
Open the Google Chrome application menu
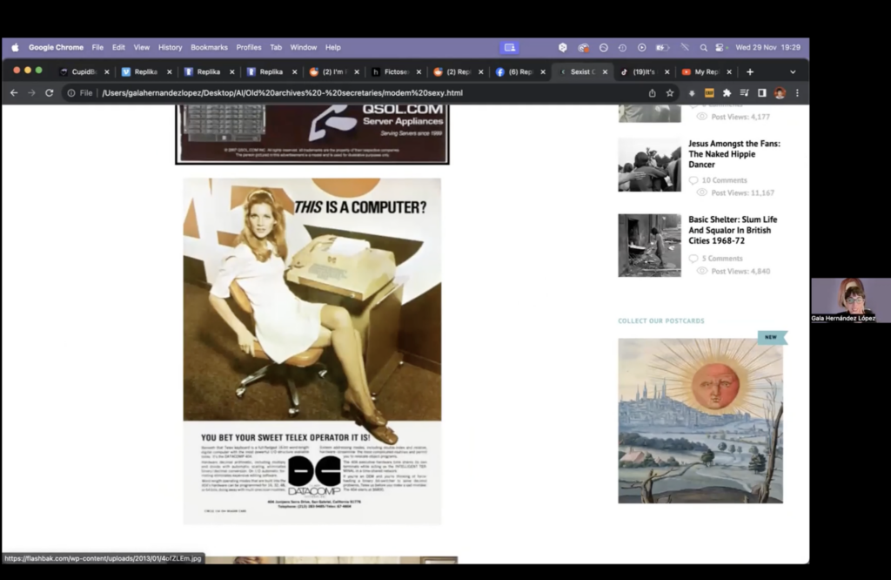pyautogui.click(x=57, y=48)
